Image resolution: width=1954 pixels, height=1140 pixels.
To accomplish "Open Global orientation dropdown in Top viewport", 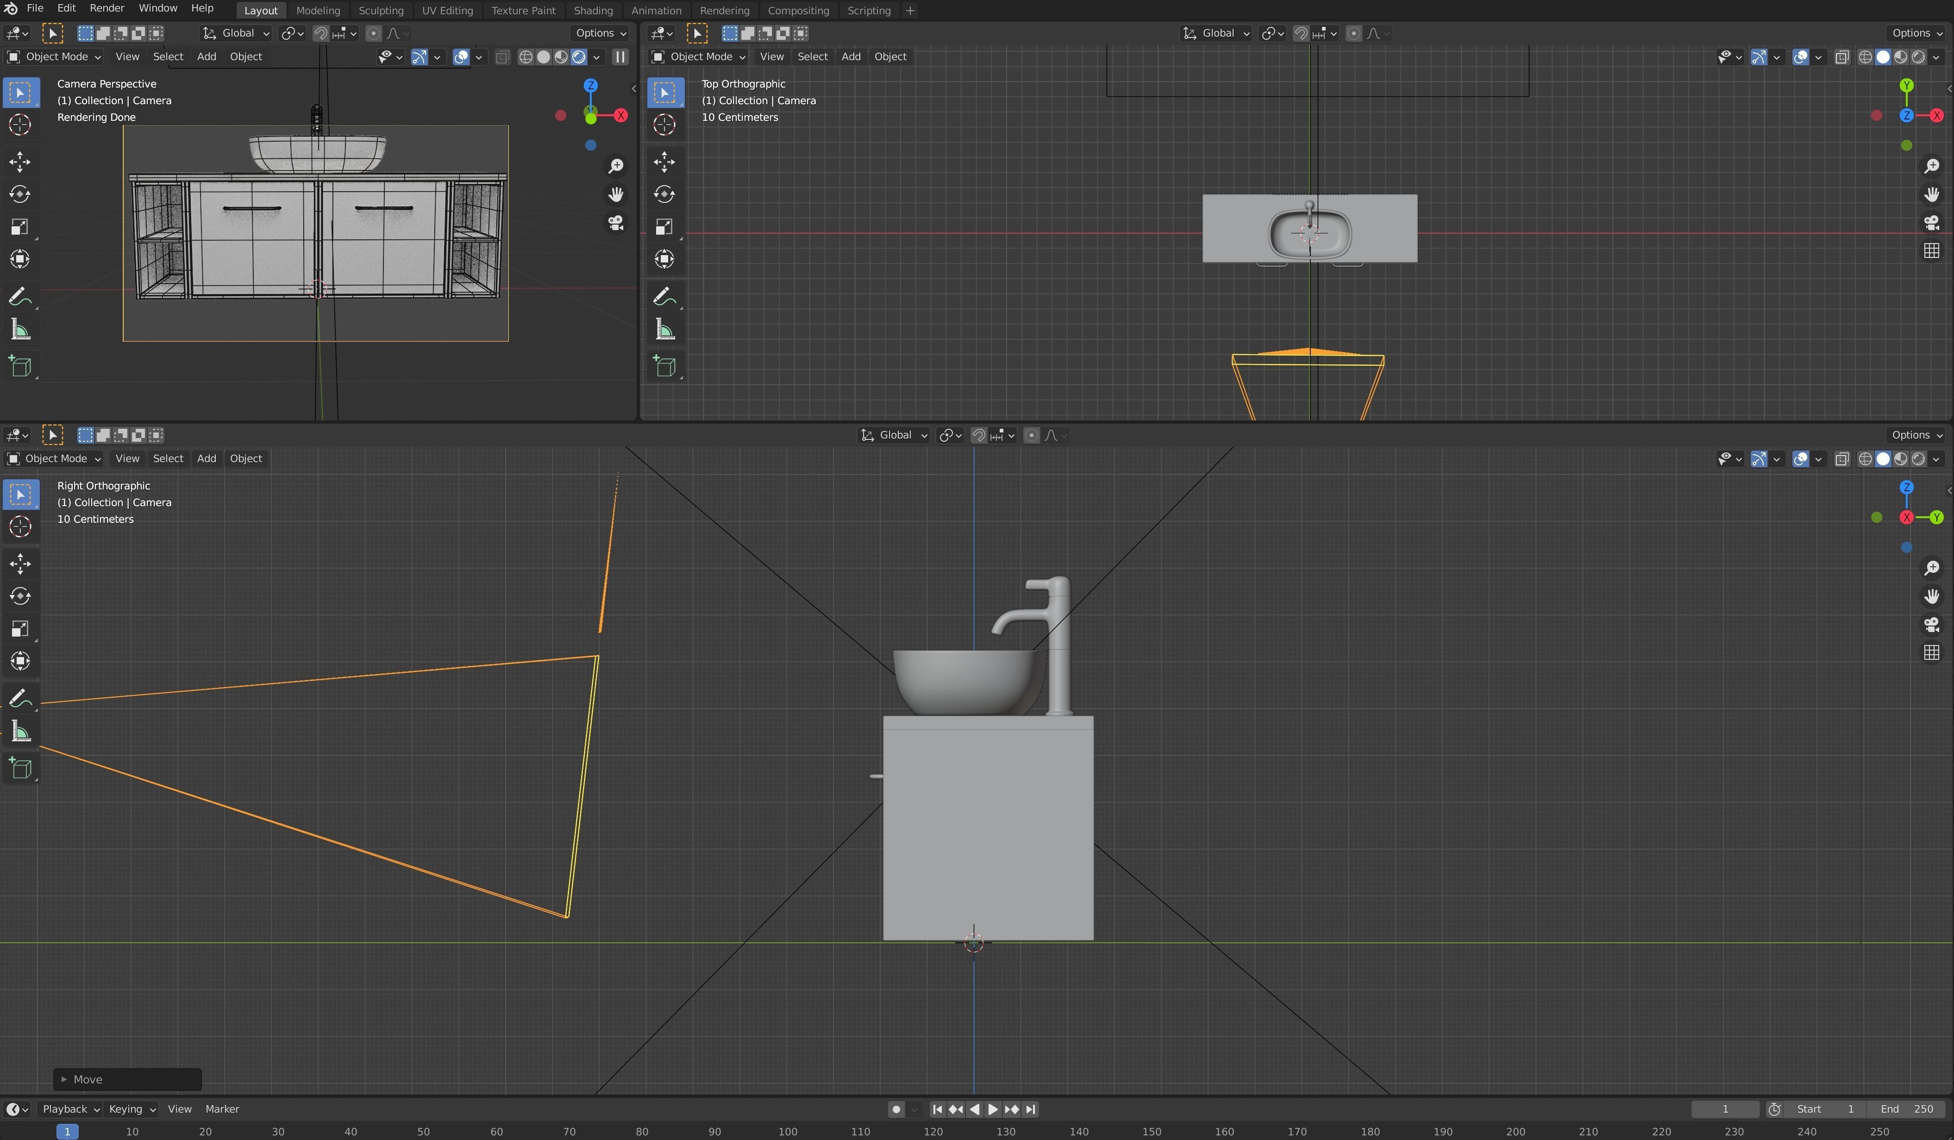I will pyautogui.click(x=1216, y=33).
